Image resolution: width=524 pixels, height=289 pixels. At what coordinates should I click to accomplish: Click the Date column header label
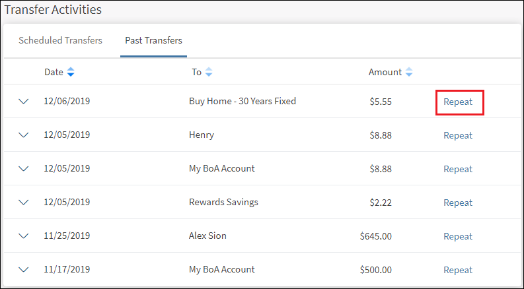[54, 73]
